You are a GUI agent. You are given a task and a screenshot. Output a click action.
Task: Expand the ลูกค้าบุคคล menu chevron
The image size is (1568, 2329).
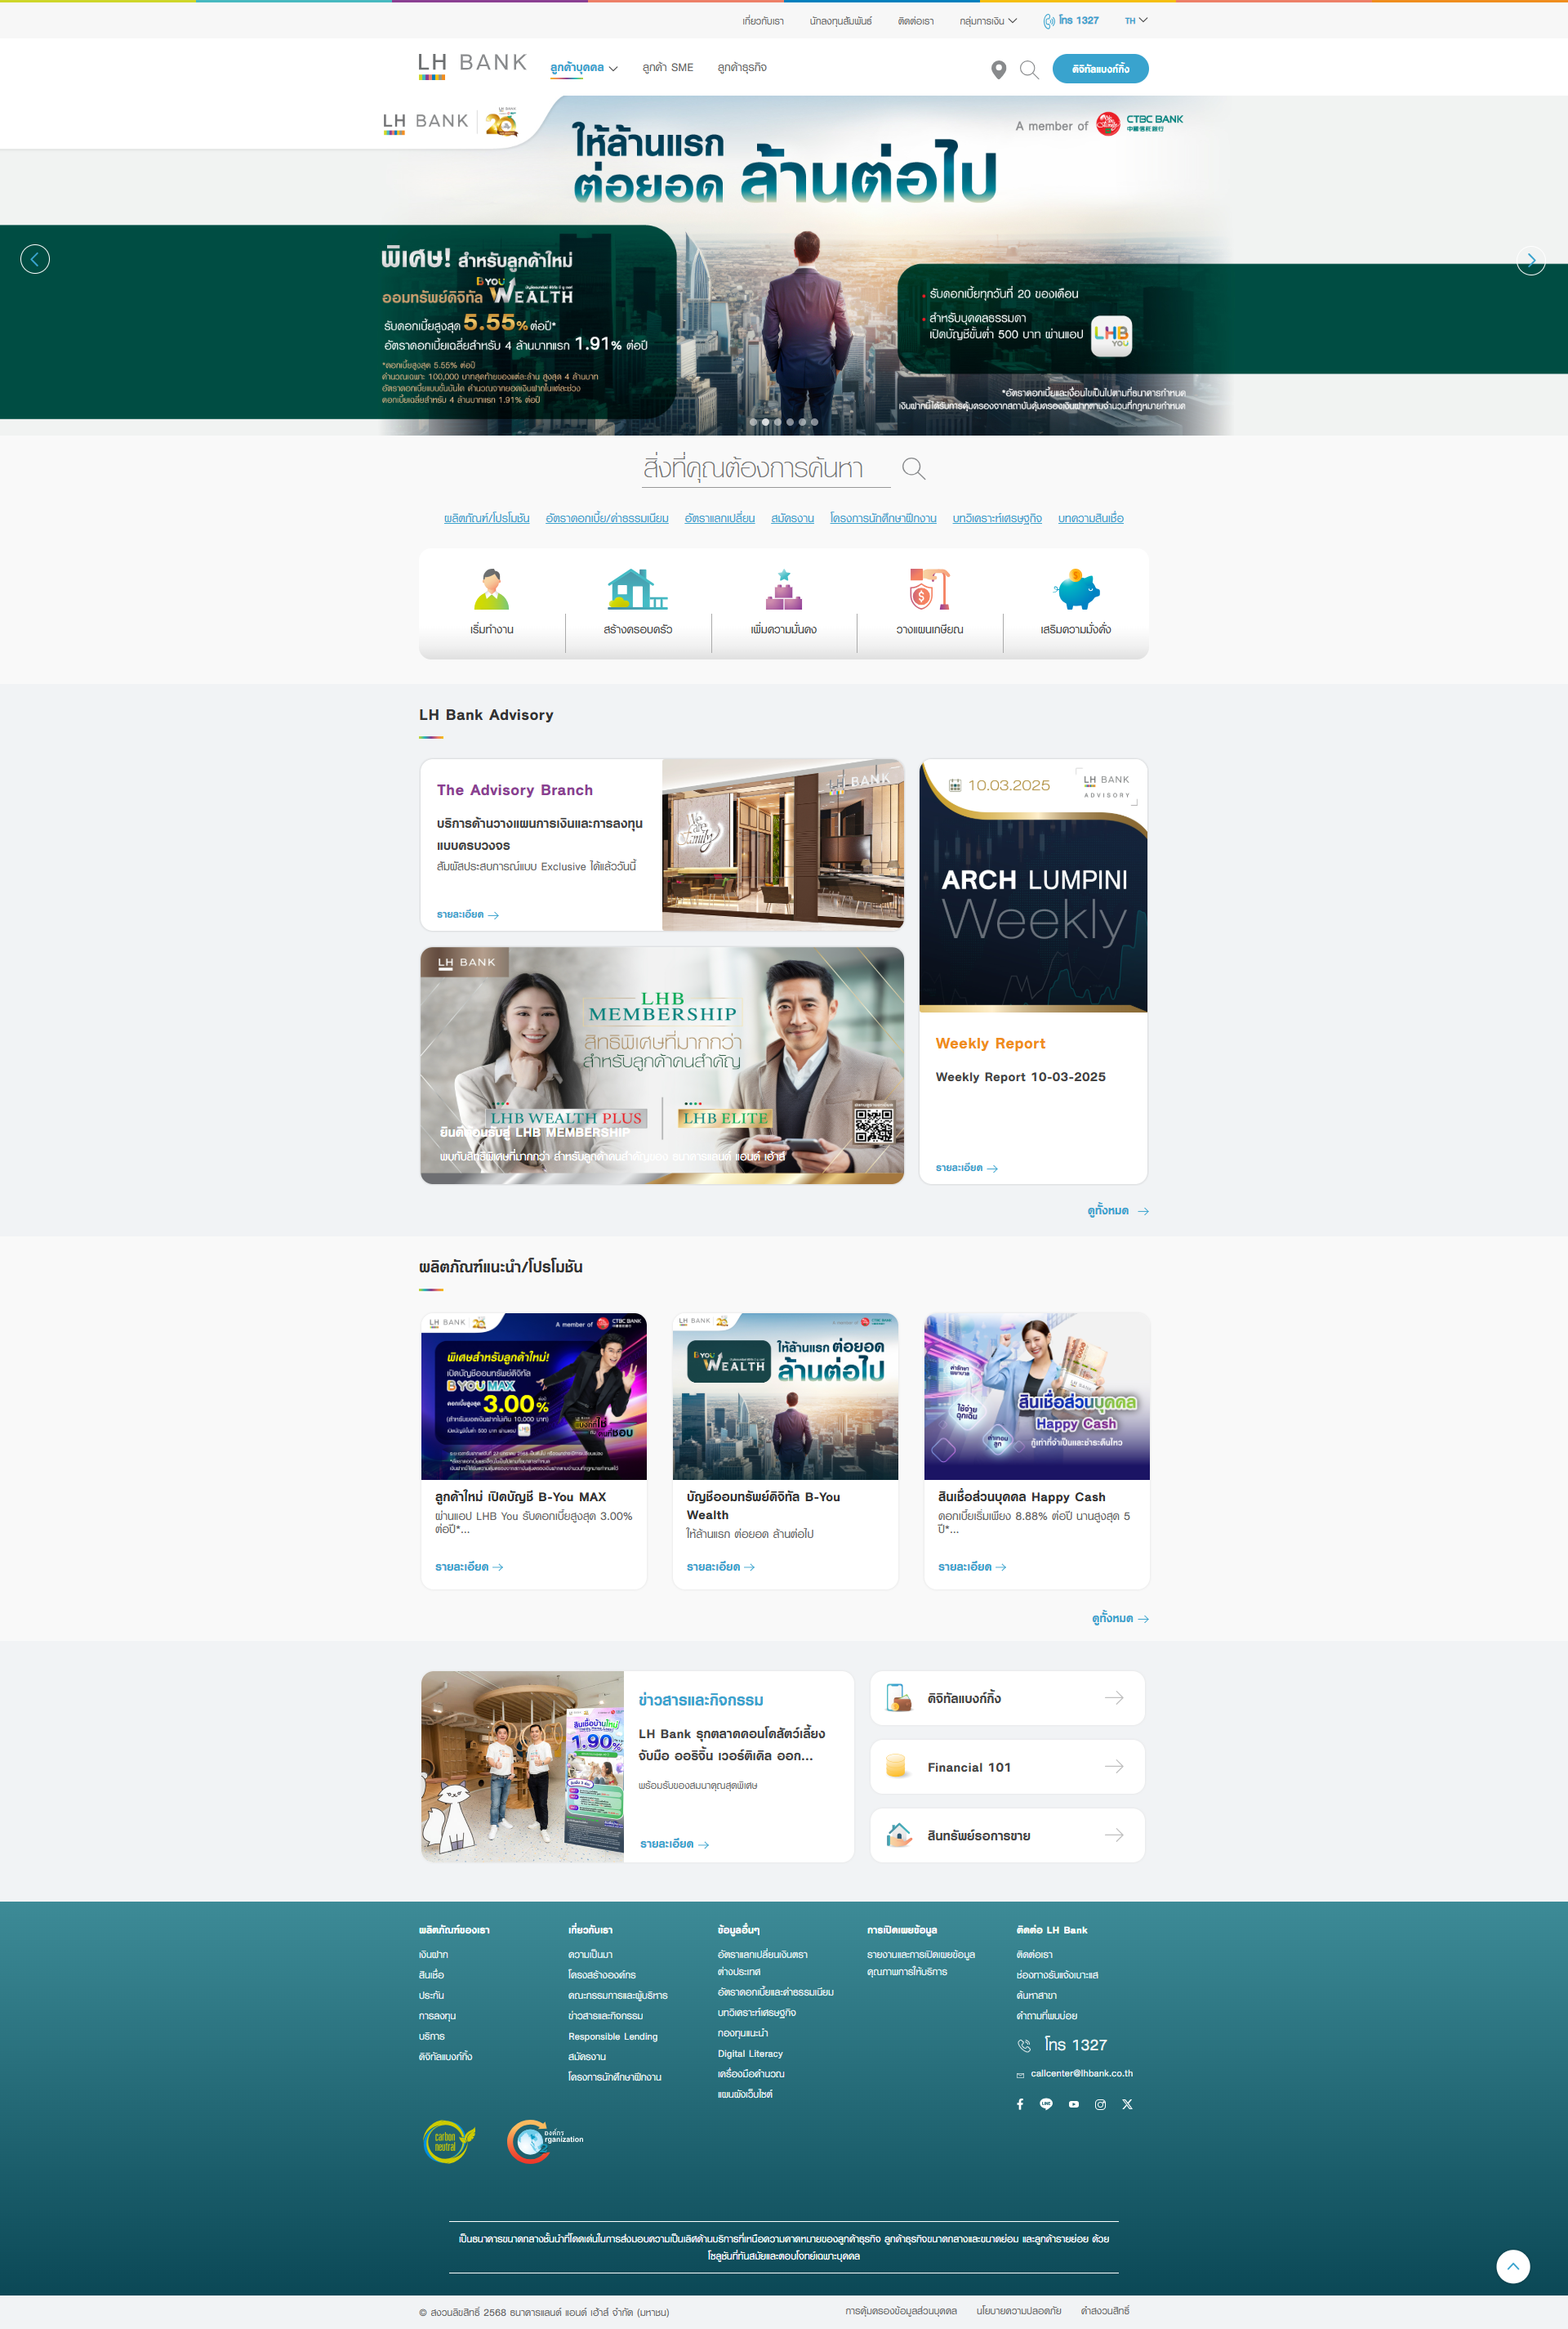[x=613, y=69]
